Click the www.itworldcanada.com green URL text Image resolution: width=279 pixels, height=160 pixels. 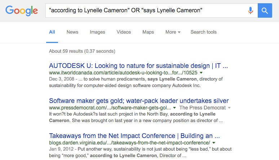(x=123, y=73)
